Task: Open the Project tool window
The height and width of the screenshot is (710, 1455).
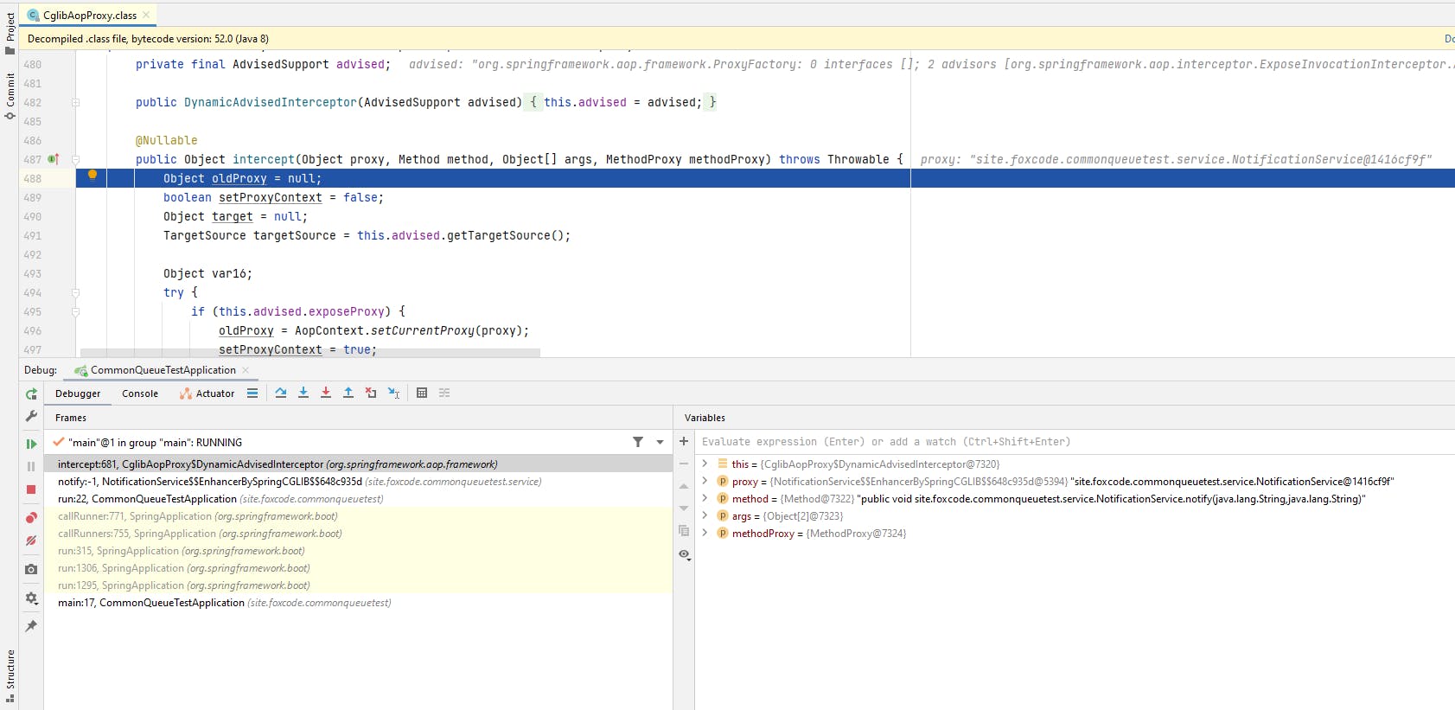Action: (10, 33)
